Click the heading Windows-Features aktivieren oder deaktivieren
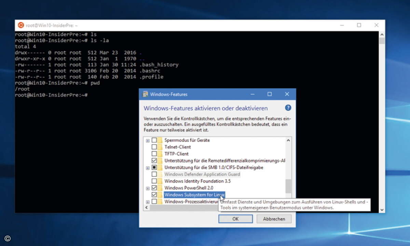This screenshot has height=246, width=410. [x=206, y=108]
